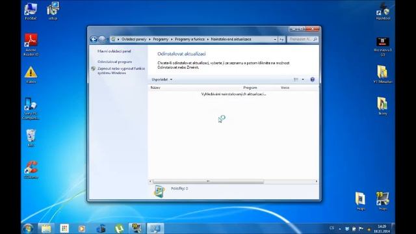The image size is (416, 234).
Task: Go back with the Explorer back arrow
Action: coord(94,40)
